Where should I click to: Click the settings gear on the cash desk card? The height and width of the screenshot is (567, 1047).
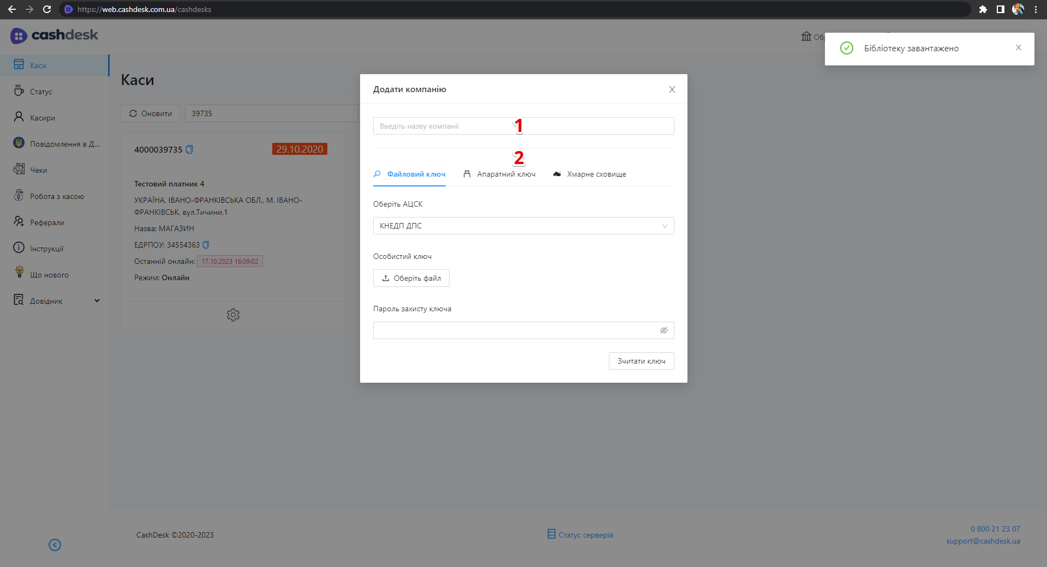(233, 315)
